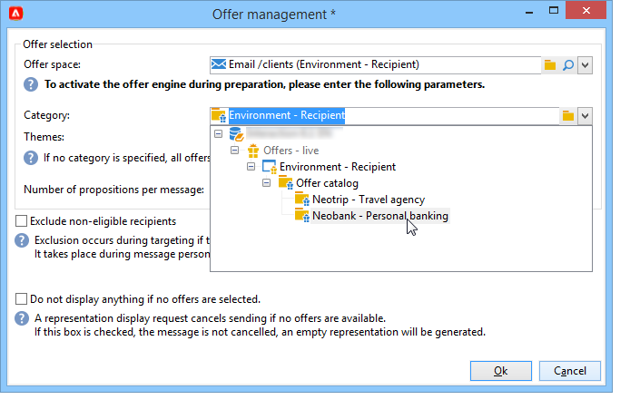Click the Cancel button
640x419 pixels.
(570, 371)
